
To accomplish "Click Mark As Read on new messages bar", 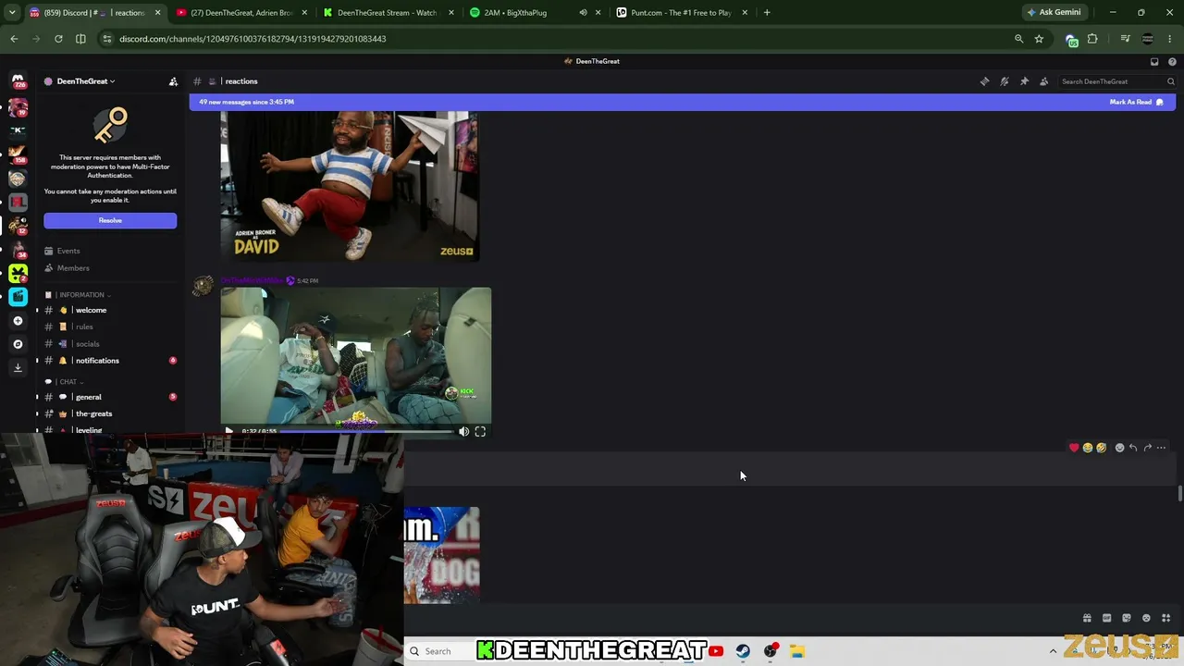I will pyautogui.click(x=1136, y=102).
